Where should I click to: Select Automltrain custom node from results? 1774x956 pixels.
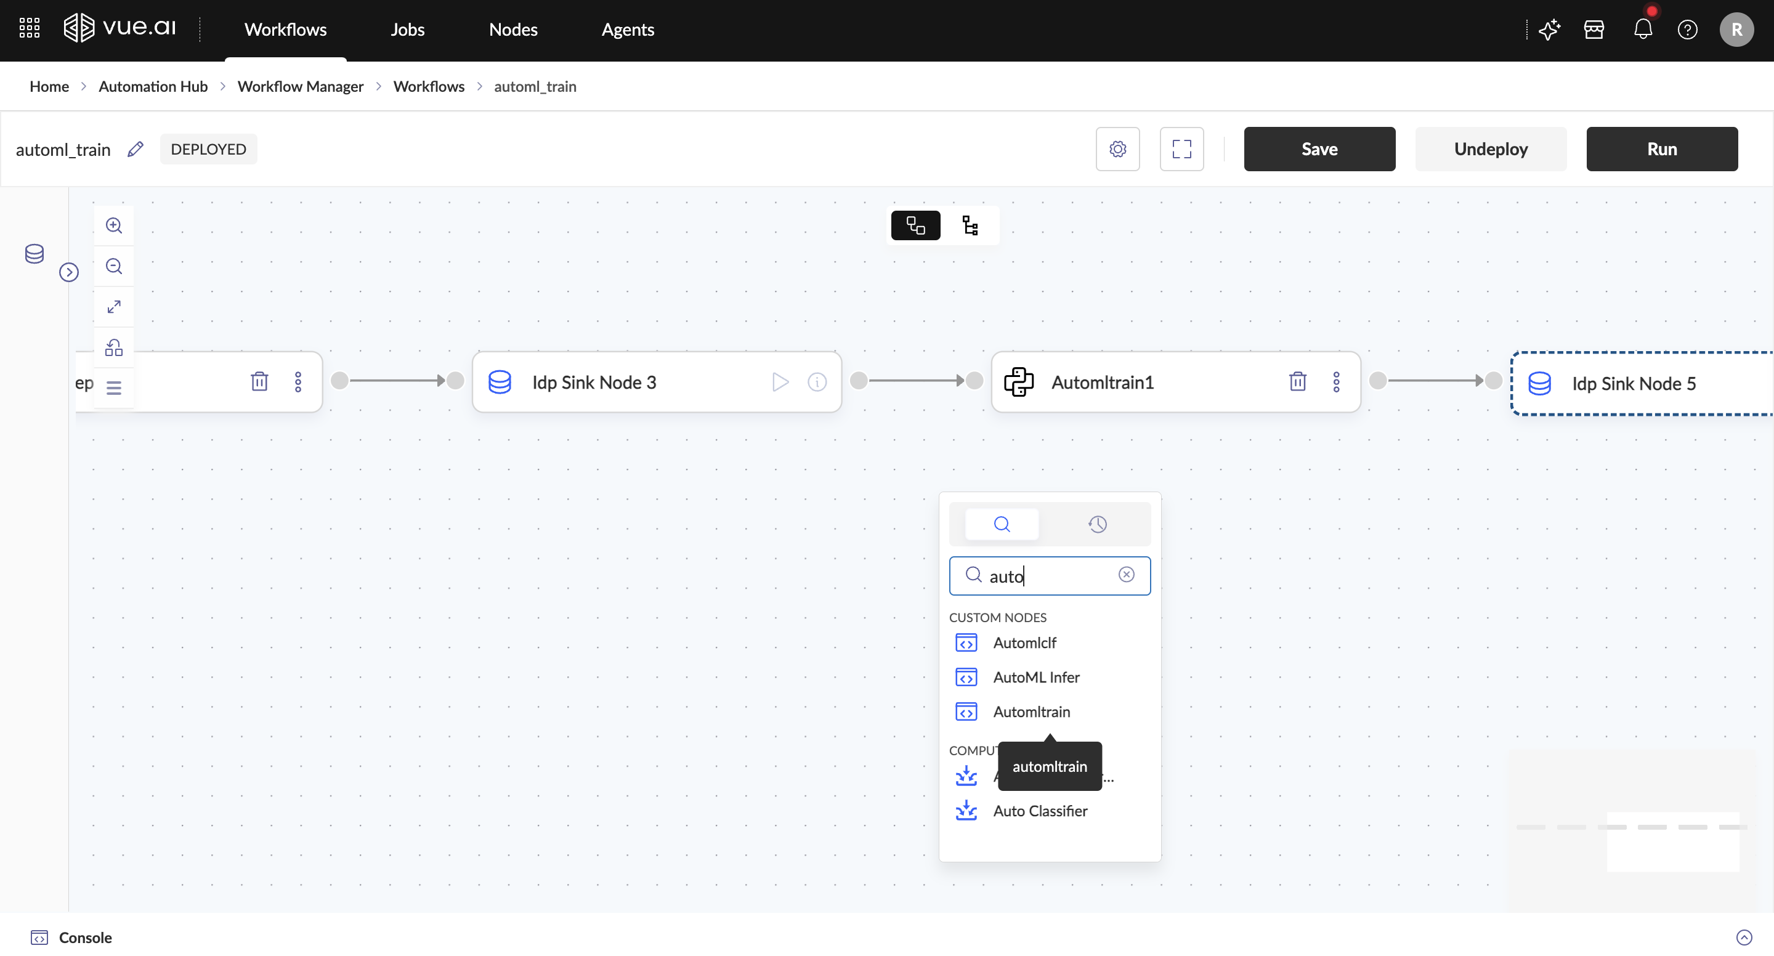point(1031,711)
